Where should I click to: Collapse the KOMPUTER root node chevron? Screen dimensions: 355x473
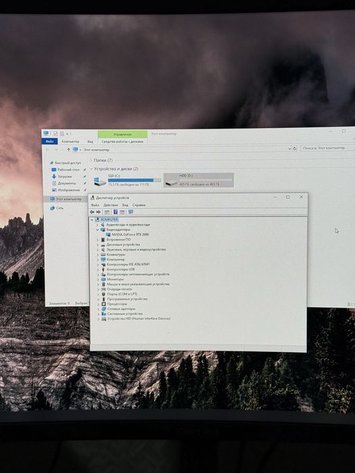92,220
